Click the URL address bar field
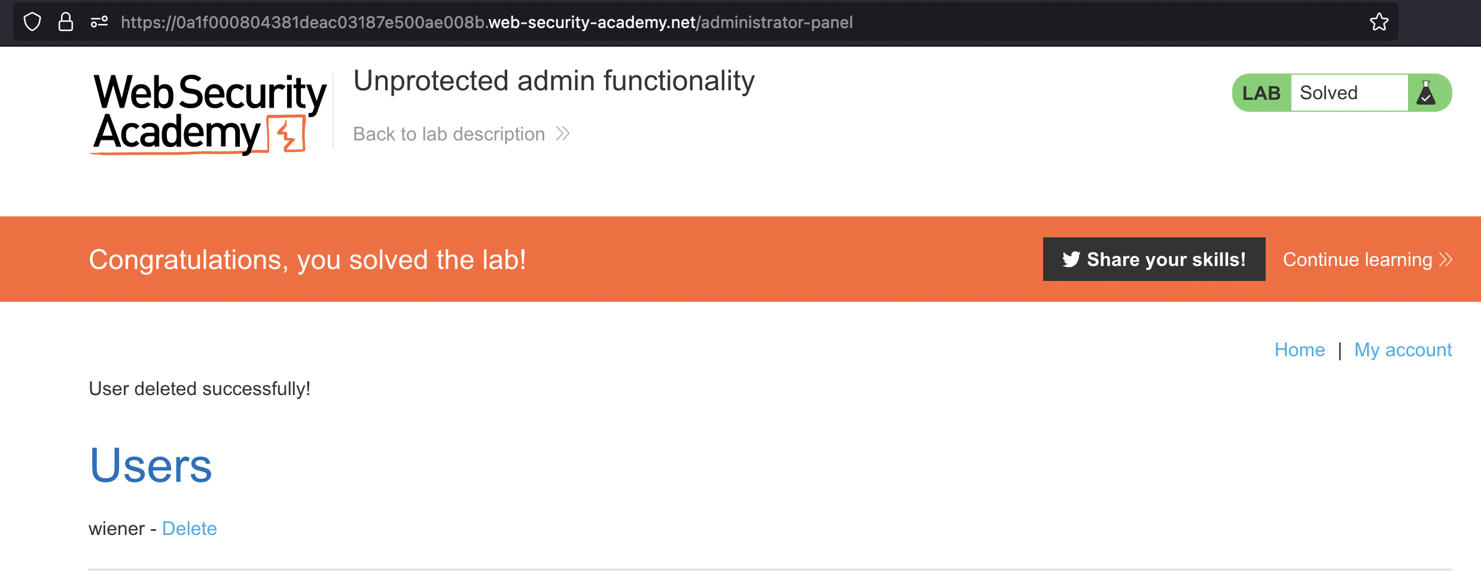The width and height of the screenshot is (1481, 581). pyautogui.click(x=718, y=22)
